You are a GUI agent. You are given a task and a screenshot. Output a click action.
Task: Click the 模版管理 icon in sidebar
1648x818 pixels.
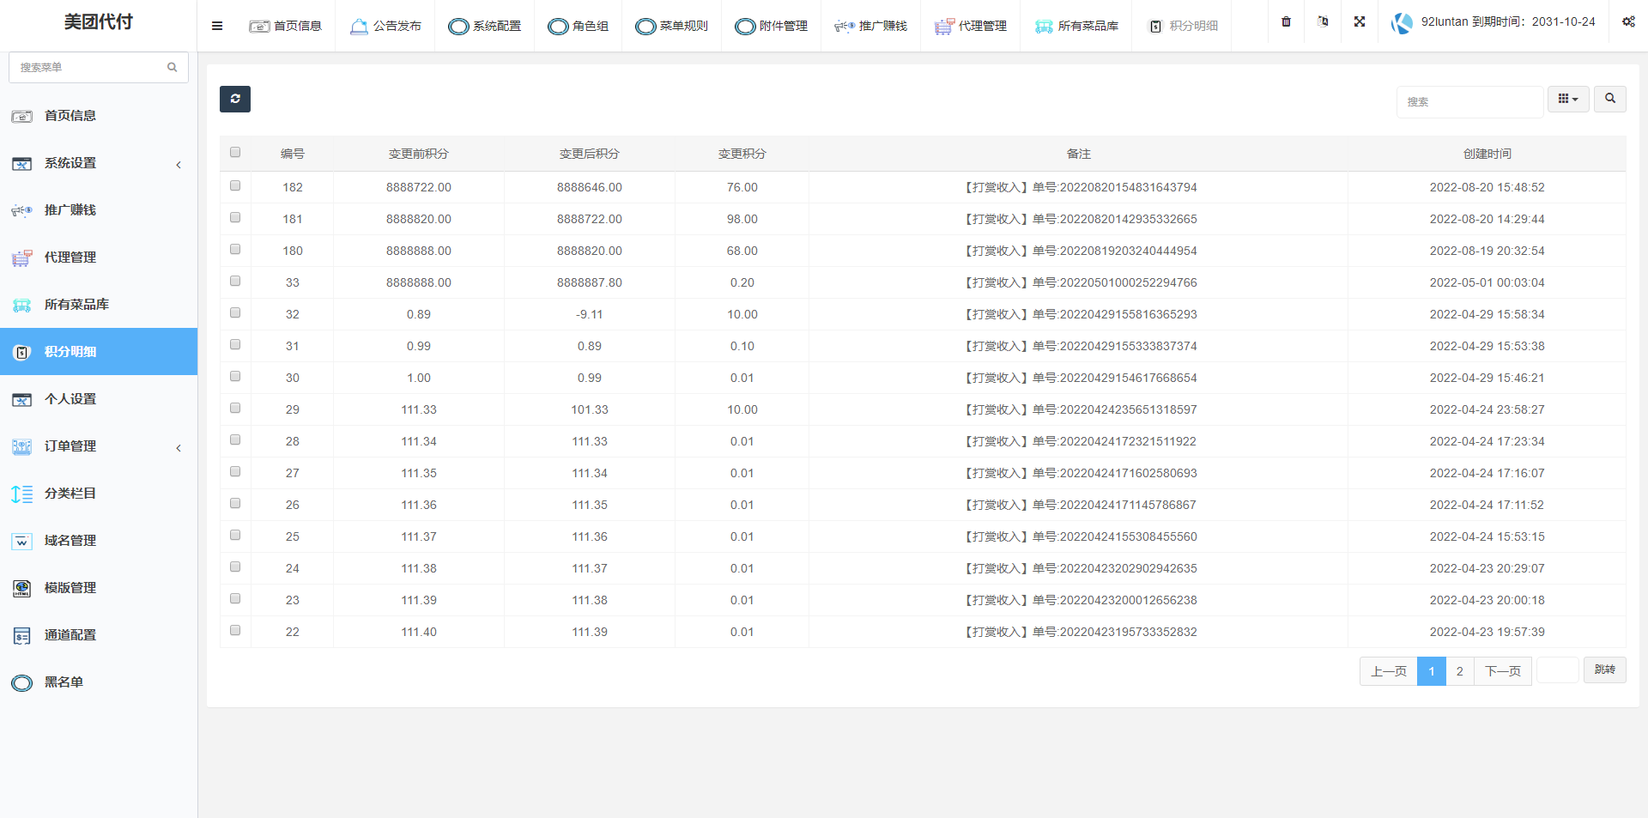click(x=22, y=588)
